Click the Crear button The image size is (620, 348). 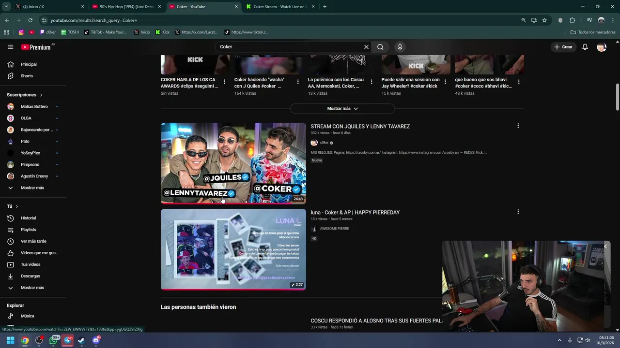563,47
